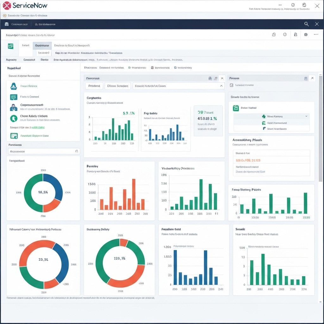The height and width of the screenshot is (324, 324).
Task: Click the gear icon in the header toolbar
Action: (x=306, y=34)
